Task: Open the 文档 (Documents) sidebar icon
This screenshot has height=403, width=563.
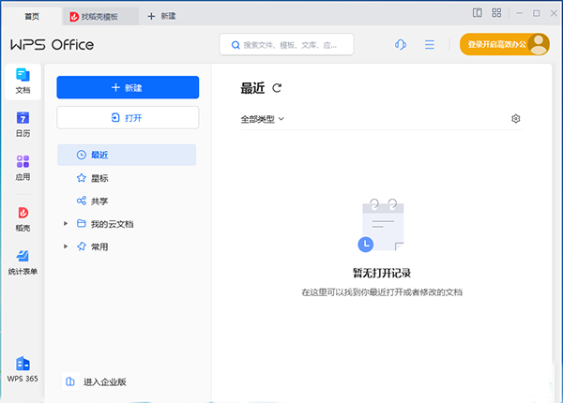Action: click(23, 82)
